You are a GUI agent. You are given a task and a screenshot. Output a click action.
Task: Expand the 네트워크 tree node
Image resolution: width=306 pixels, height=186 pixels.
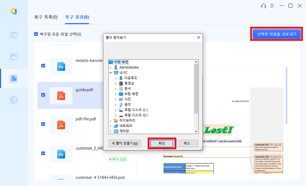point(111,126)
